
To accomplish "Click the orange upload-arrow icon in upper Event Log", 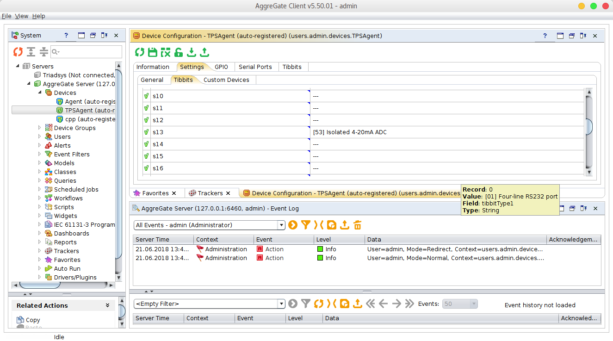I will (344, 225).
